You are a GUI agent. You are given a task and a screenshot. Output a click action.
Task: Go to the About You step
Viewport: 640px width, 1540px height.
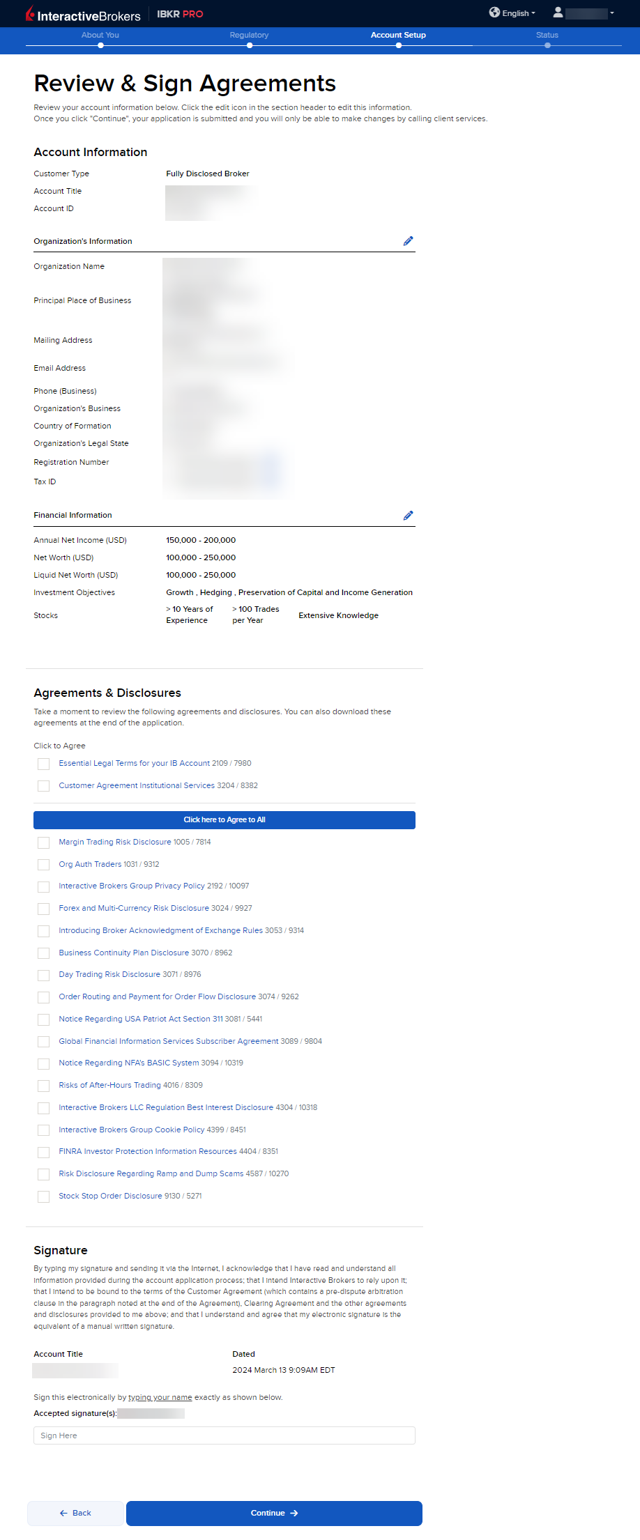click(x=100, y=36)
